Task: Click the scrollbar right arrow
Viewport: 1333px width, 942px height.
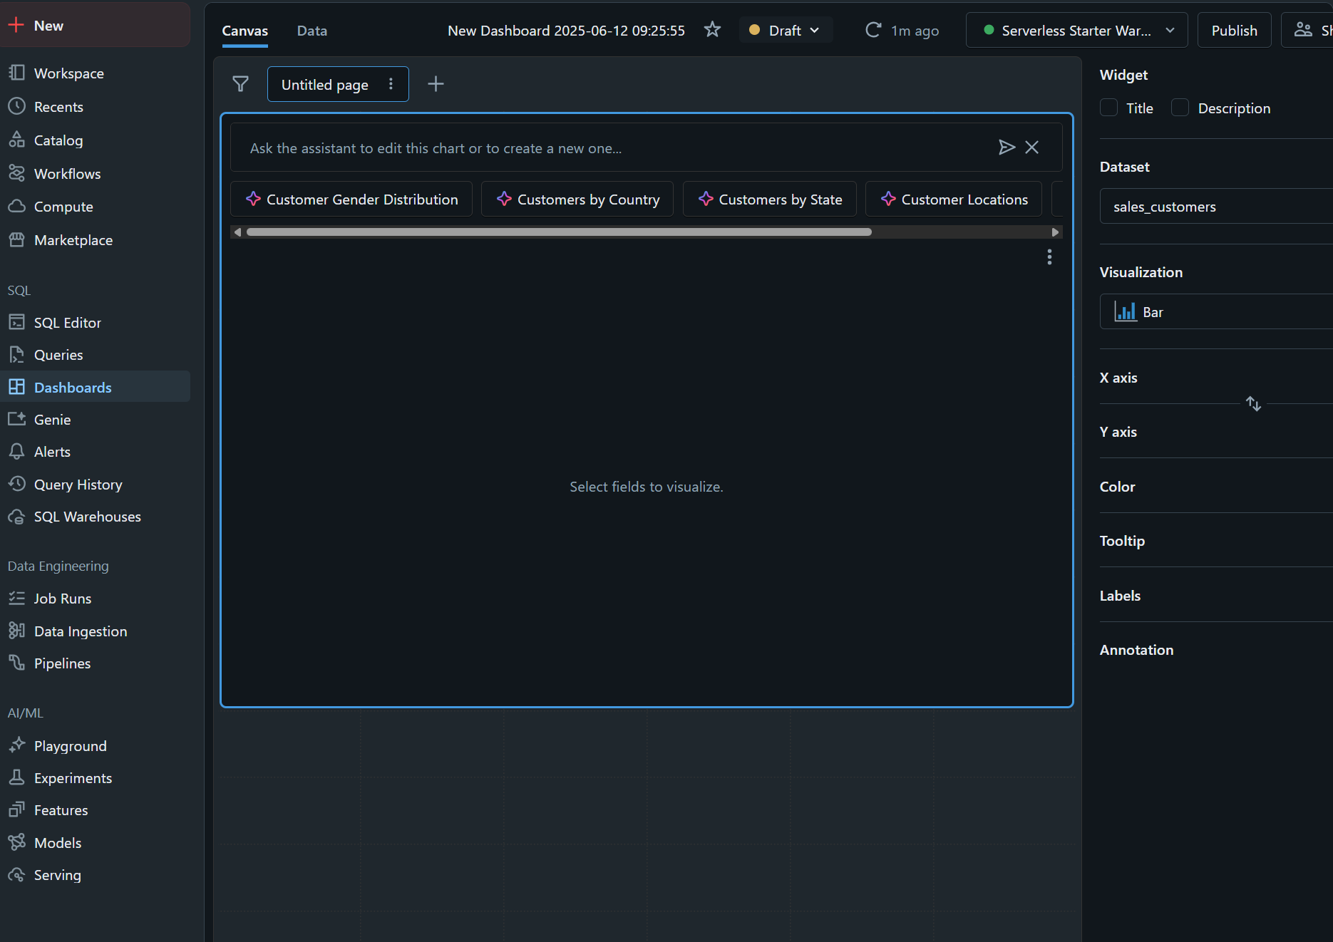Action: [x=1055, y=232]
